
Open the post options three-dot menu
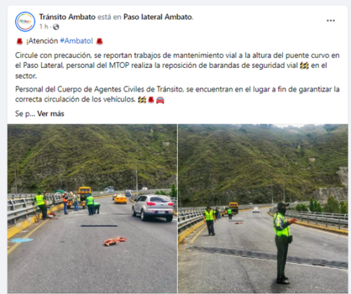(x=331, y=21)
